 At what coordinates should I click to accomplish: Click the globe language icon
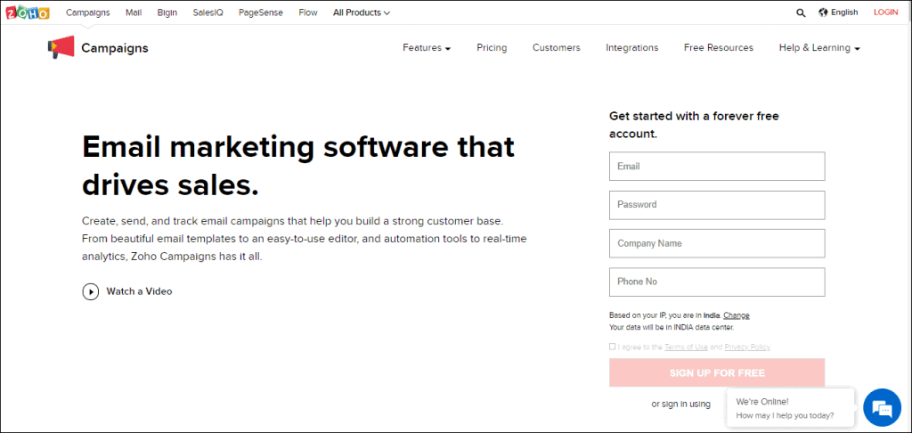823,12
